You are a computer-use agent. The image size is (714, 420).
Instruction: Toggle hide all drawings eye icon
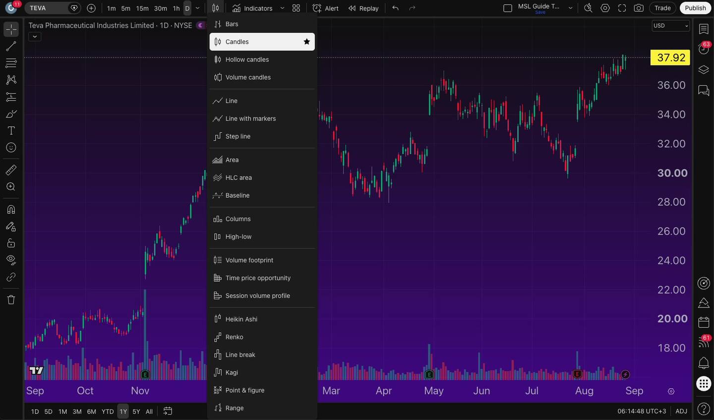pos(11,260)
